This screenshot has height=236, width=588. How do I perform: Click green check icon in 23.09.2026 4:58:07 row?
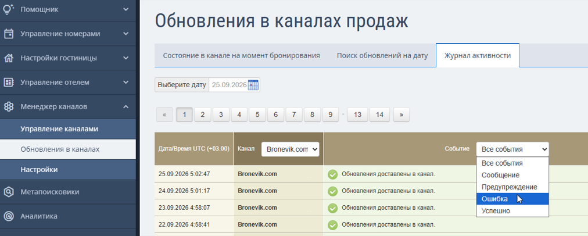[x=332, y=208]
